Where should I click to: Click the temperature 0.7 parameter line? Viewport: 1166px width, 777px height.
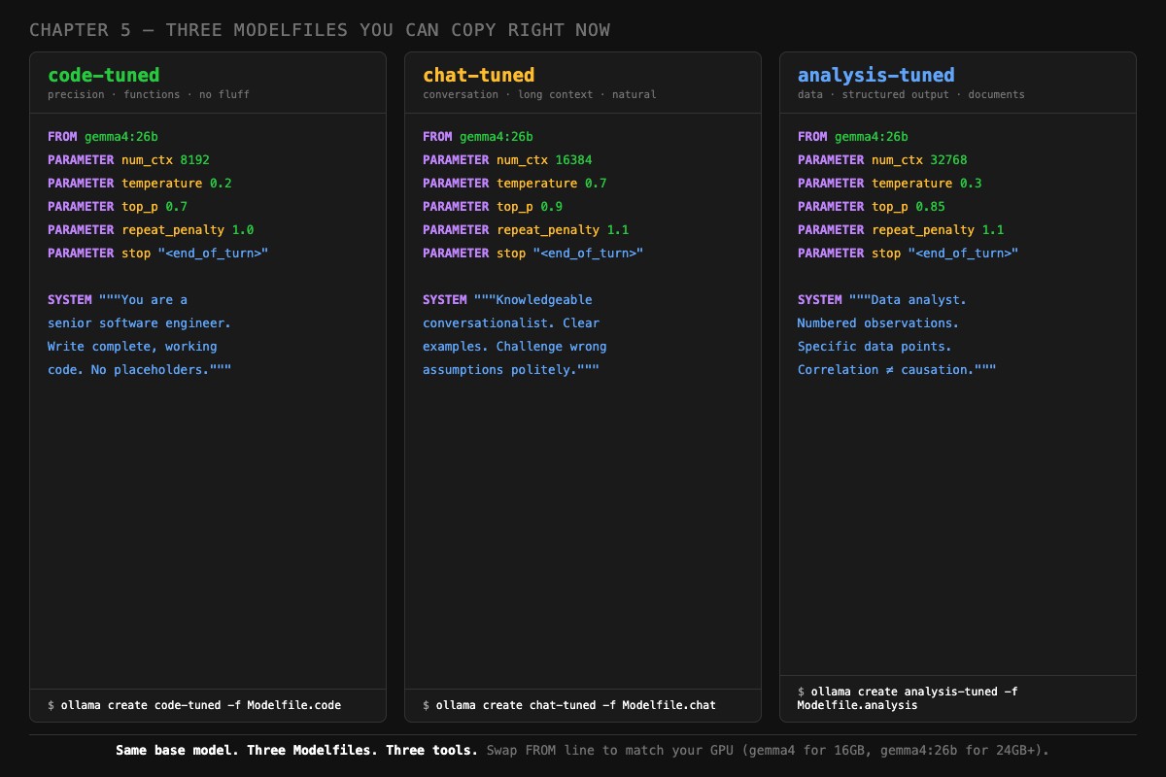pos(515,184)
